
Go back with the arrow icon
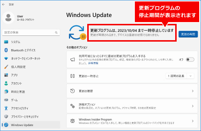pos(4,4)
